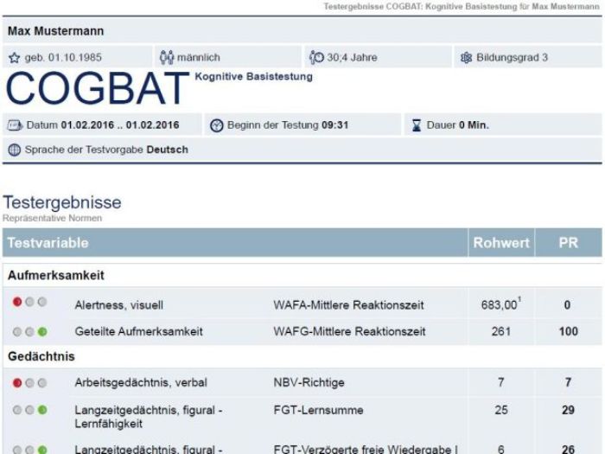This screenshot has width=605, height=454.
Task: Click the Gedächtnis section heading
Action: [41, 356]
